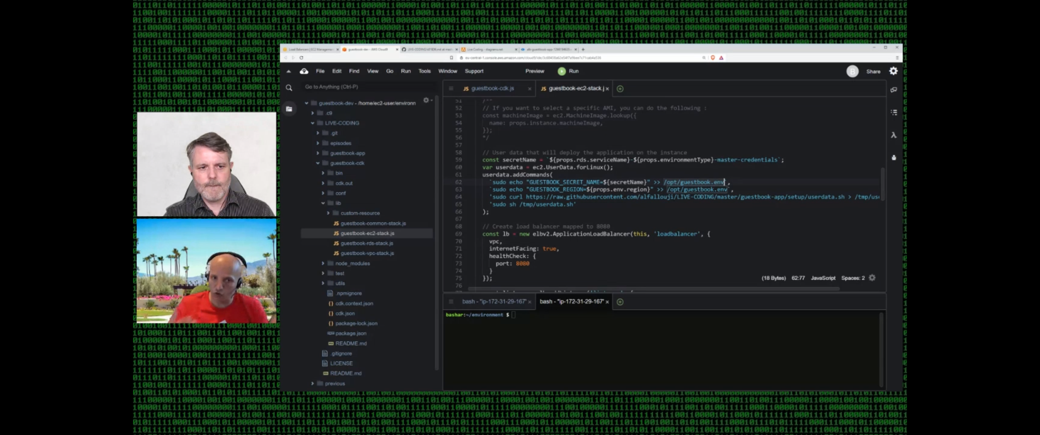
Task: Open guestbook-rds-stack.js file
Action: (x=367, y=243)
